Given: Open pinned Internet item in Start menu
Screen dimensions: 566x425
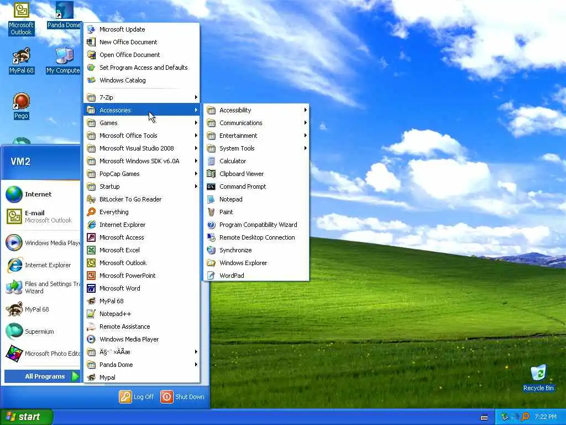Looking at the screenshot, I should pyautogui.click(x=42, y=194).
